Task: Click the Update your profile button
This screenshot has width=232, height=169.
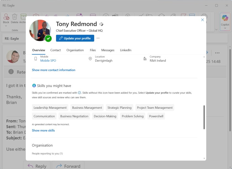Action: tap(75, 38)
